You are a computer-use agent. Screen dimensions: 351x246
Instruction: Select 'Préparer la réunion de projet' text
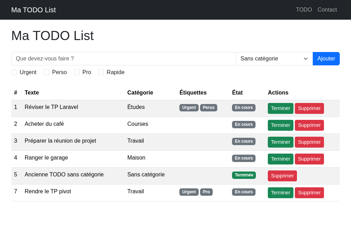click(x=60, y=141)
